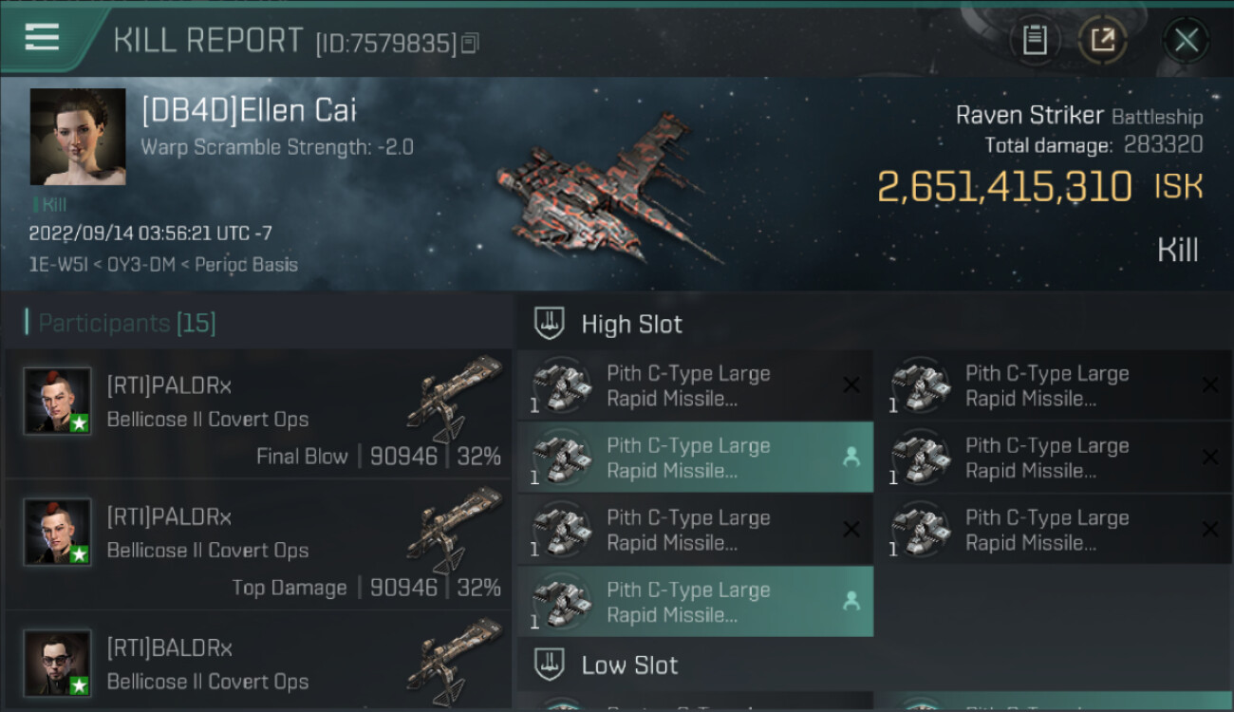Close the kill report panel
Viewport: 1234px width, 712px height.
click(x=1186, y=40)
